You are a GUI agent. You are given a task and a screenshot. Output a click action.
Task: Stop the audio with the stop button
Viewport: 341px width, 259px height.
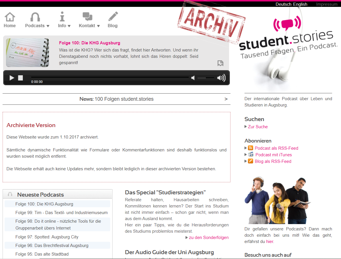click(x=20, y=78)
